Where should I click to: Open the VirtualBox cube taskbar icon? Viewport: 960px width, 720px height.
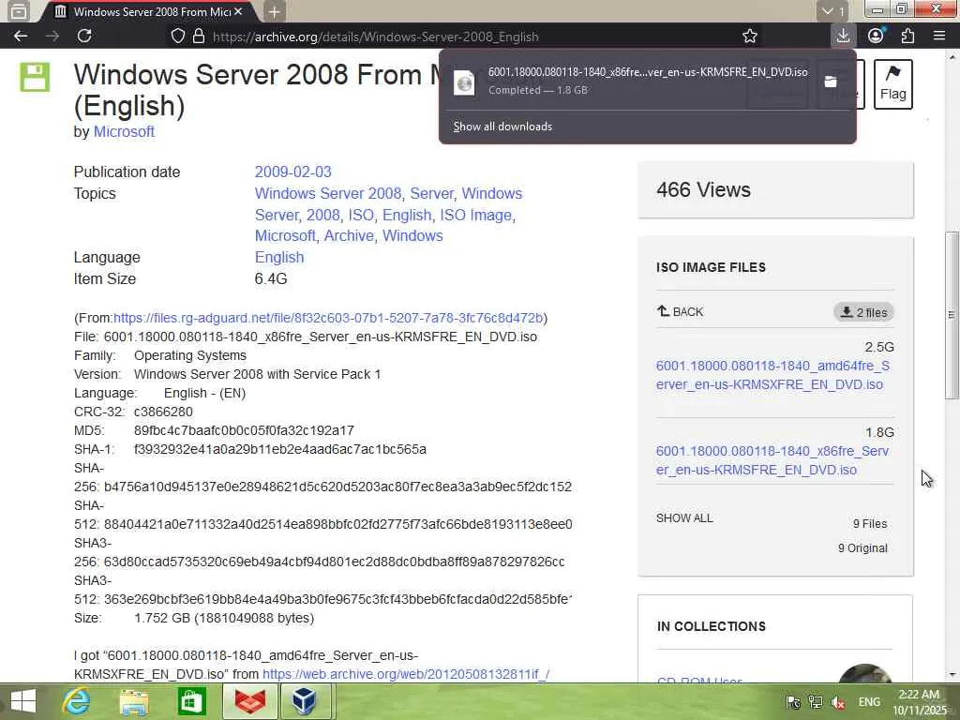pos(305,701)
